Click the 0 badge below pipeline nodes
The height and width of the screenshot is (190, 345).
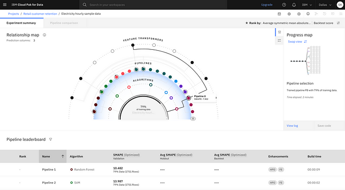click(x=193, y=119)
